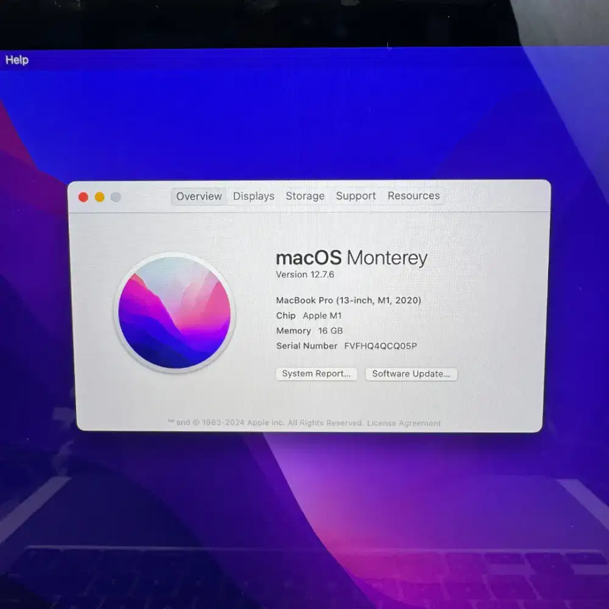Switch to the Overview tab
Viewport: 609px width, 609px height.
tap(199, 196)
